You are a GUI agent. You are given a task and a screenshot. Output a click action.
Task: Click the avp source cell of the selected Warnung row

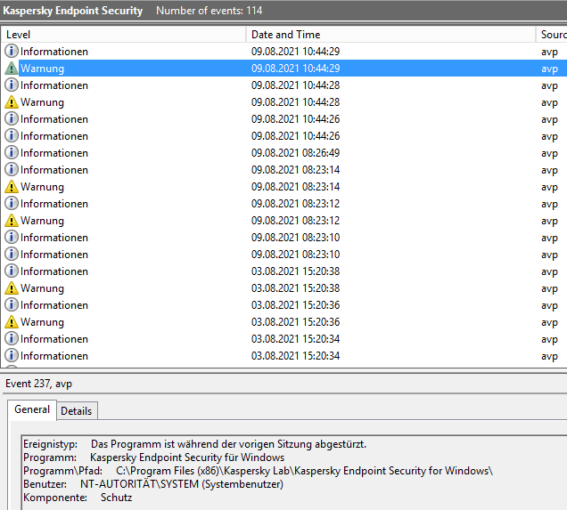pyautogui.click(x=549, y=69)
